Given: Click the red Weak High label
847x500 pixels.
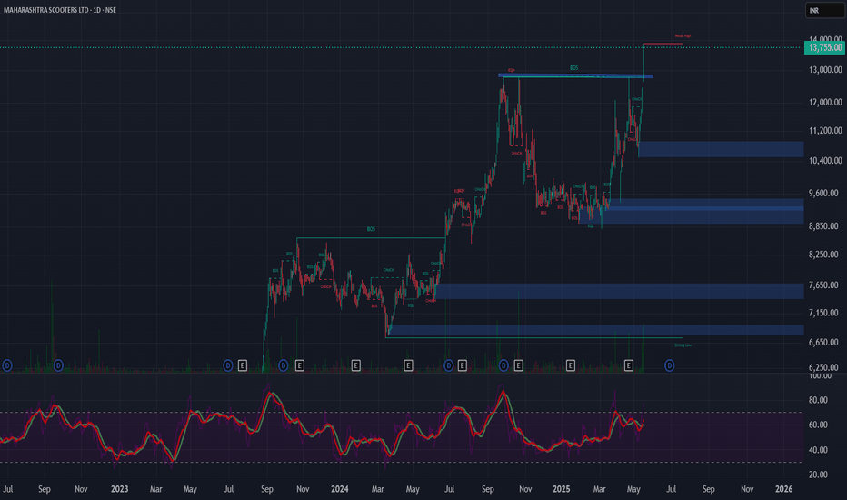Looking at the screenshot, I should point(683,36).
